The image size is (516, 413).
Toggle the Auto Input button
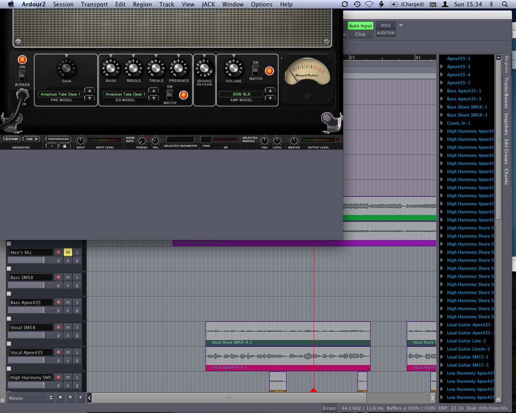[360, 26]
